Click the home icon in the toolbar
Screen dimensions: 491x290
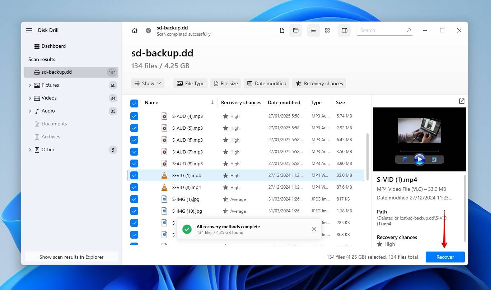point(134,30)
